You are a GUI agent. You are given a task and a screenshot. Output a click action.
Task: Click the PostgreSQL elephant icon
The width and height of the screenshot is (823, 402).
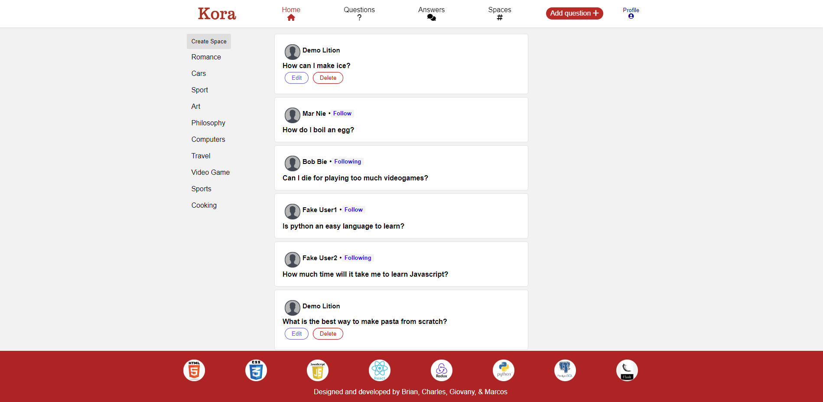[x=565, y=370]
